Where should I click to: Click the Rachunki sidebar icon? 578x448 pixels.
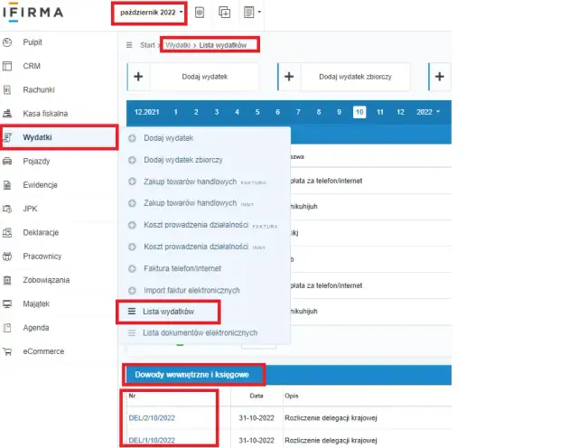click(x=7, y=90)
